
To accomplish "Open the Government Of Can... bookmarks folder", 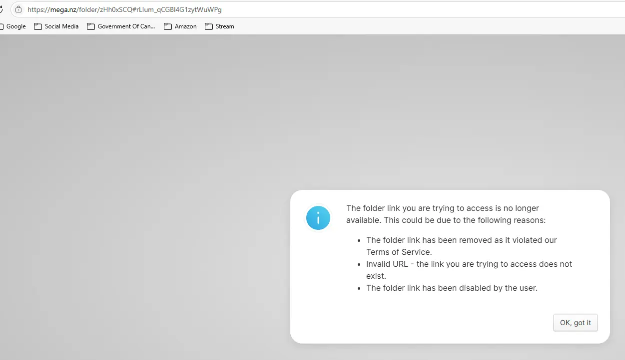I will 121,26.
